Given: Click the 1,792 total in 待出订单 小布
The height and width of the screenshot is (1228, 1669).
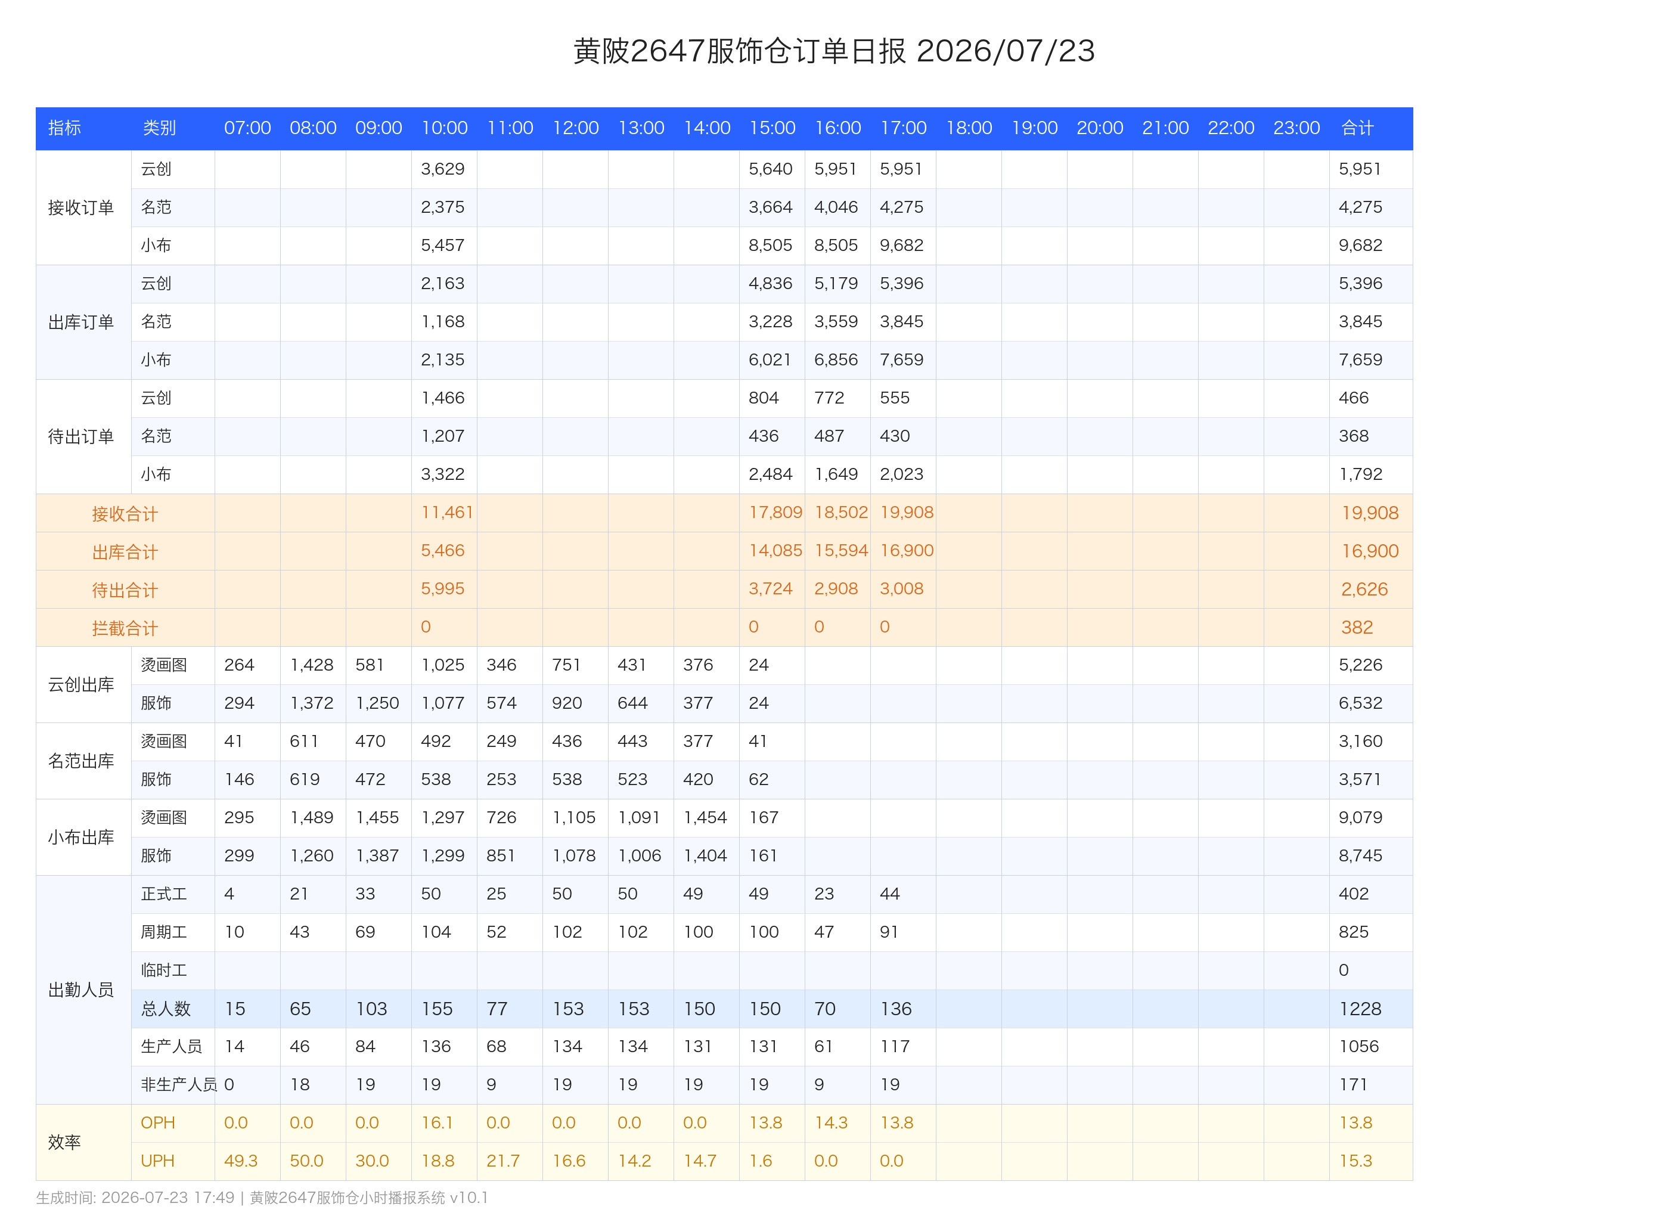Looking at the screenshot, I should point(1361,475).
